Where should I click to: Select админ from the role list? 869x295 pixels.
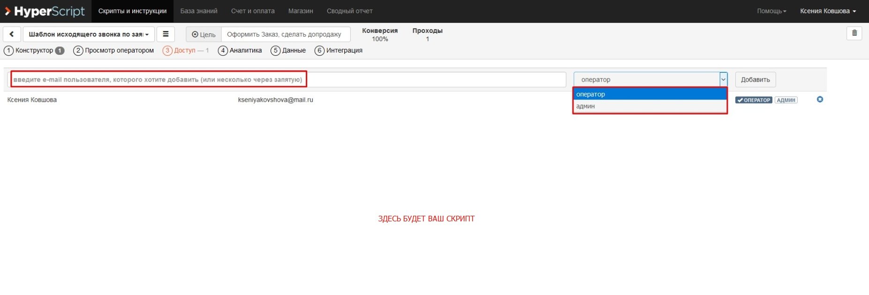[x=650, y=106]
